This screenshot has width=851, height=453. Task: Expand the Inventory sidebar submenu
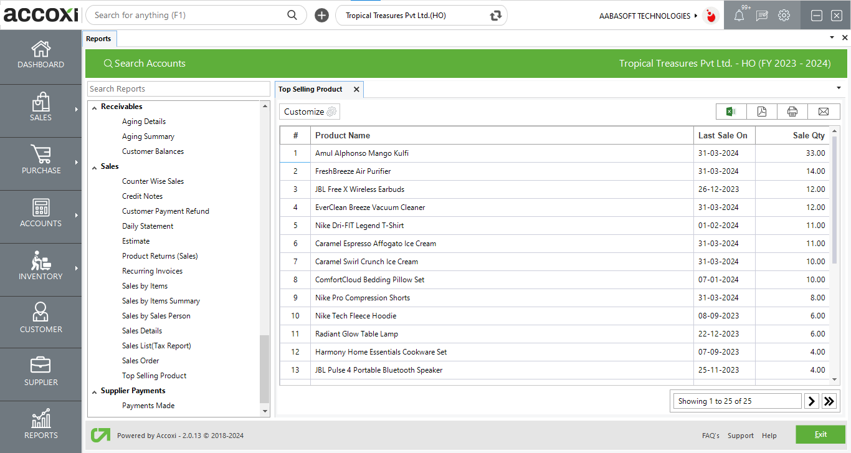[77, 269]
